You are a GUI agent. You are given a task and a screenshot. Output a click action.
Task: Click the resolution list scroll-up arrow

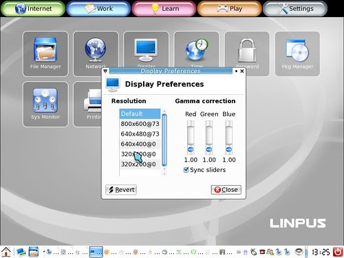(x=164, y=111)
